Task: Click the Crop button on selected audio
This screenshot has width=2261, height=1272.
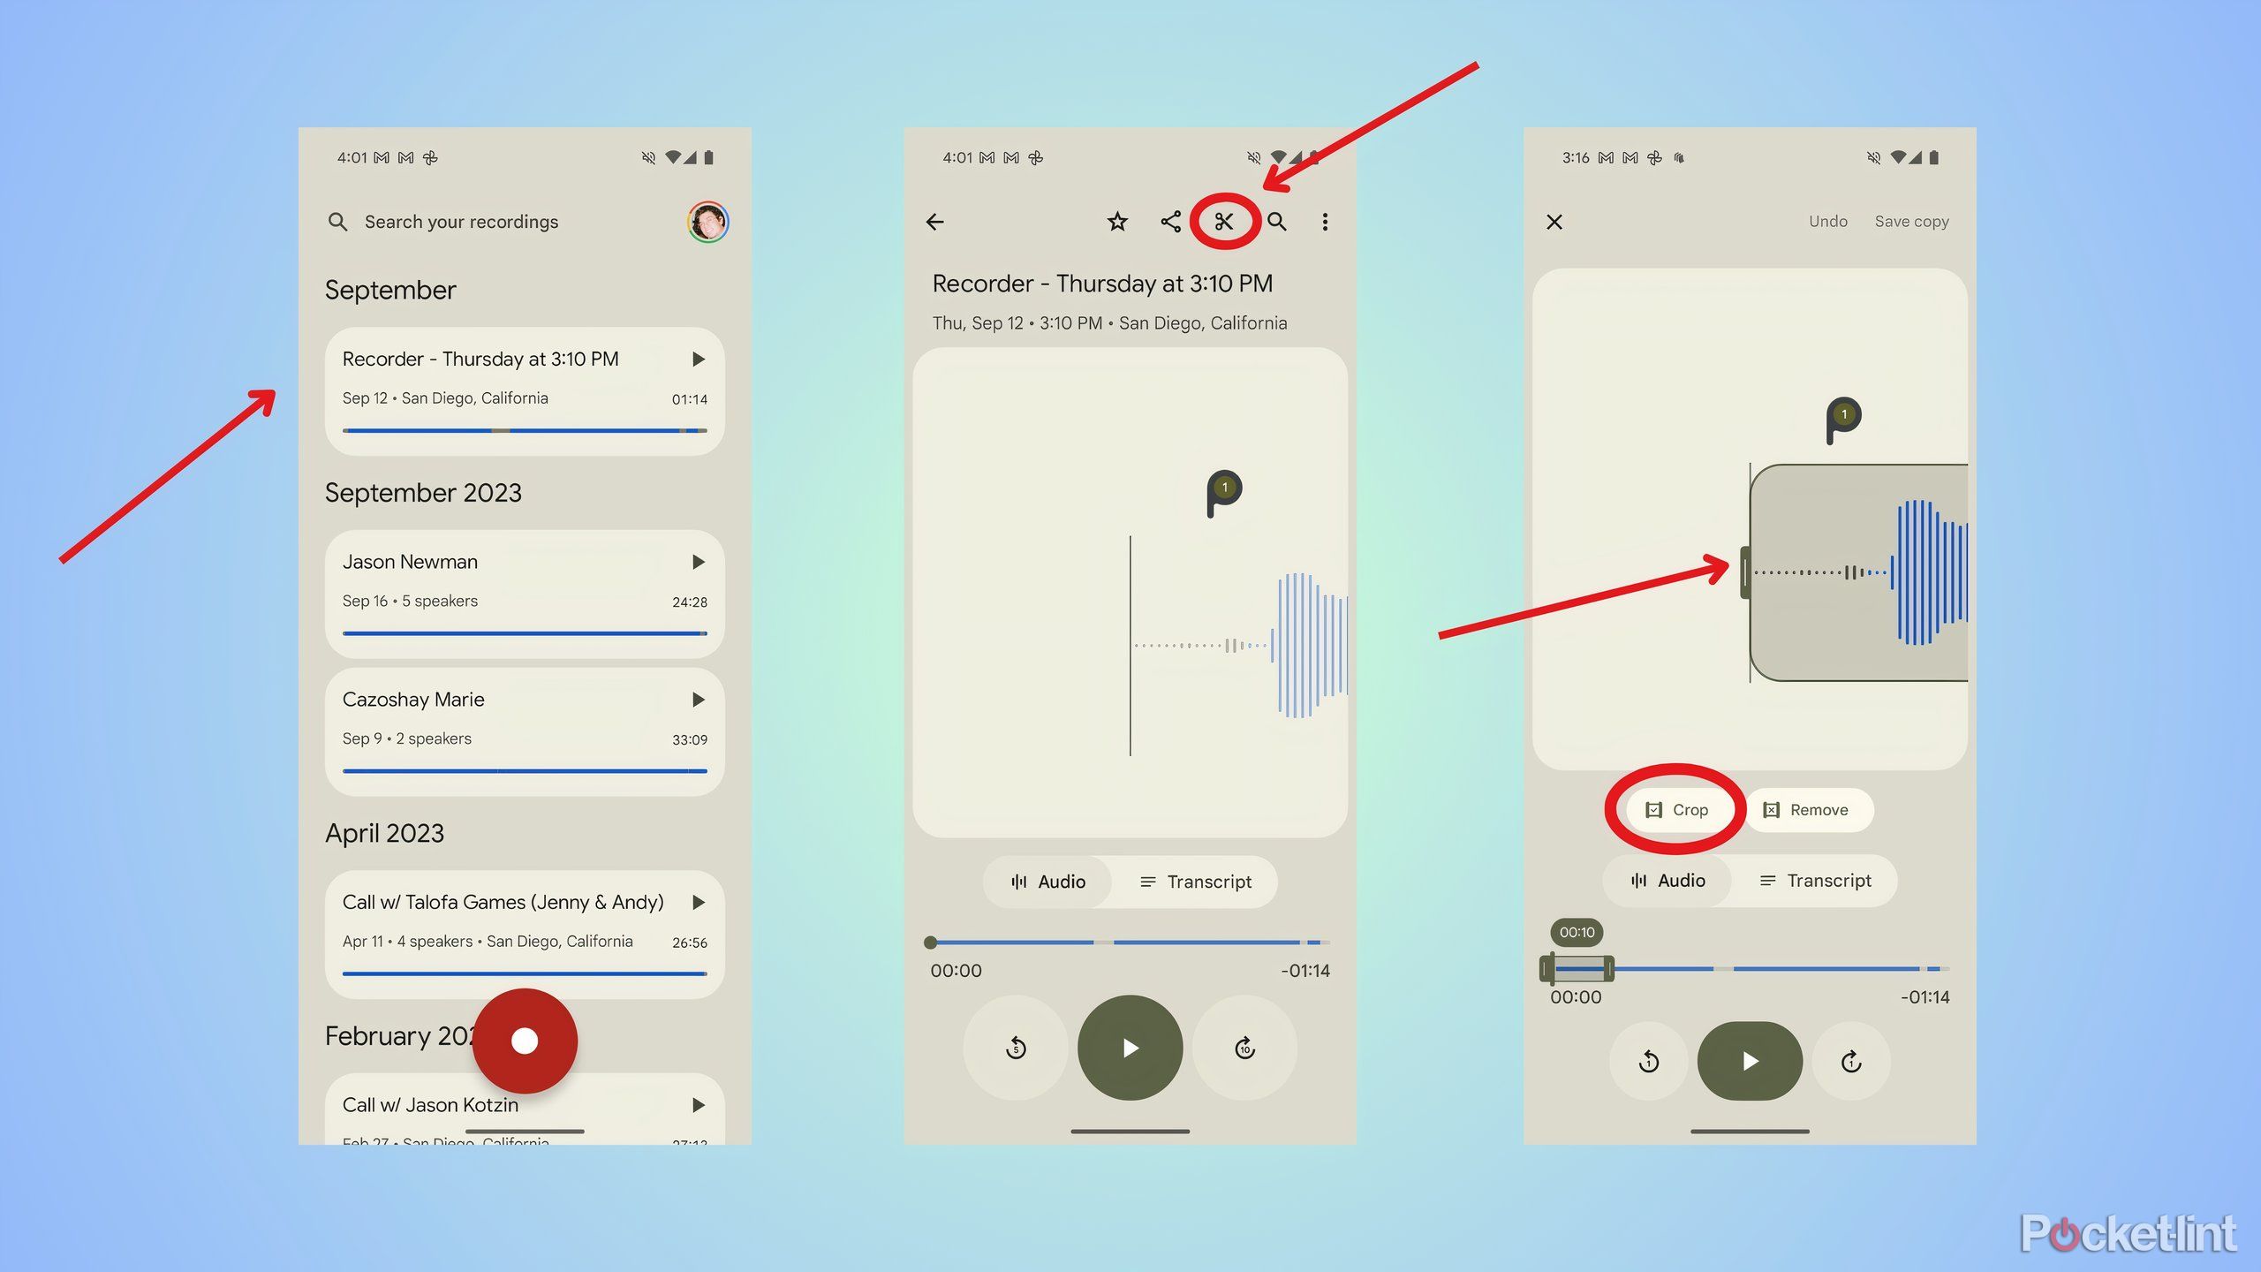Action: point(1675,809)
